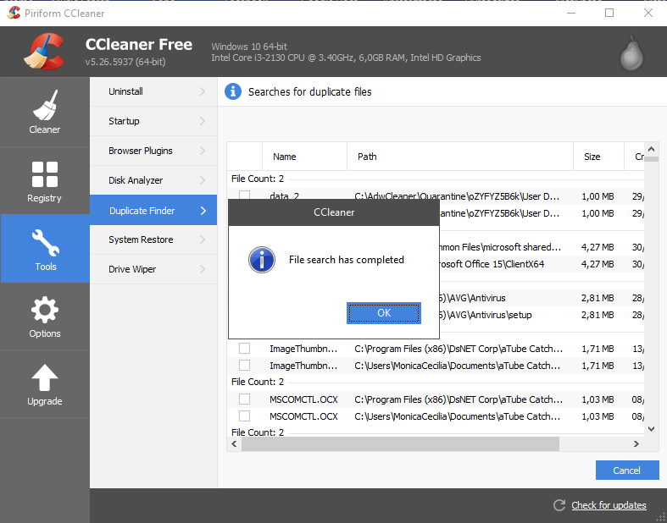This screenshot has width=667, height=523.
Task: Click horizontal scrollbar right arrow
Action: click(x=636, y=443)
